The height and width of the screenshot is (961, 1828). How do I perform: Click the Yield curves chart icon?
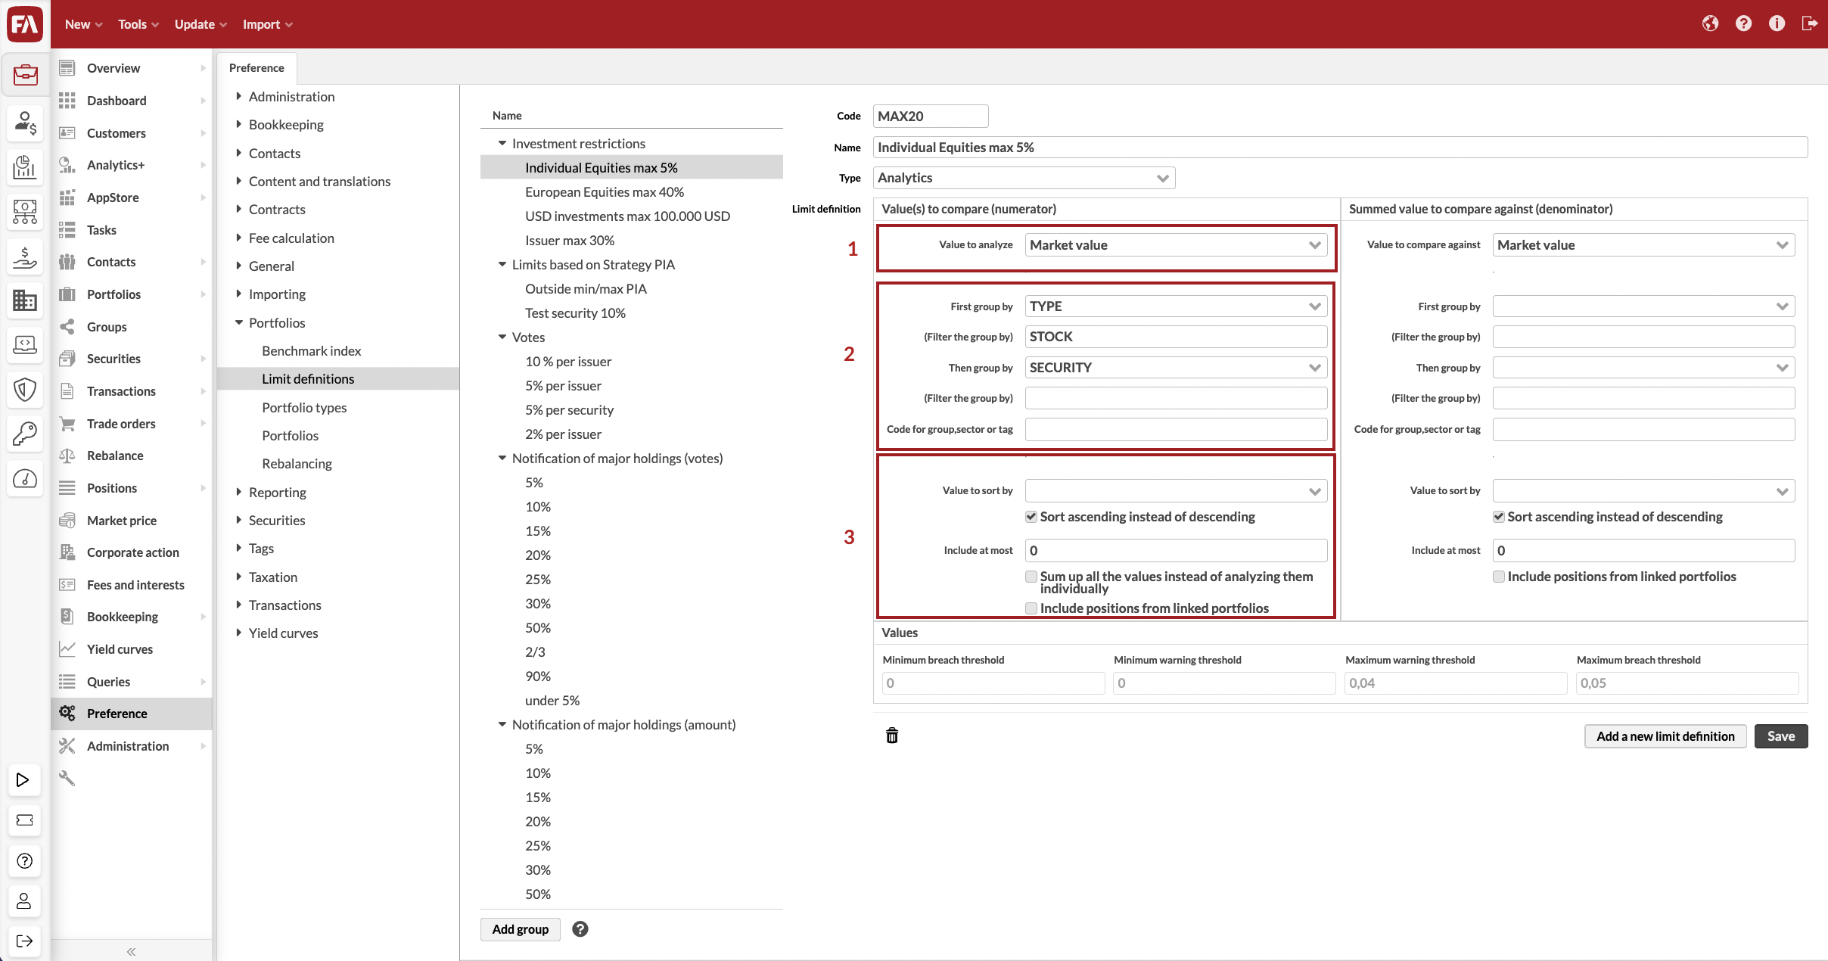pyautogui.click(x=67, y=649)
